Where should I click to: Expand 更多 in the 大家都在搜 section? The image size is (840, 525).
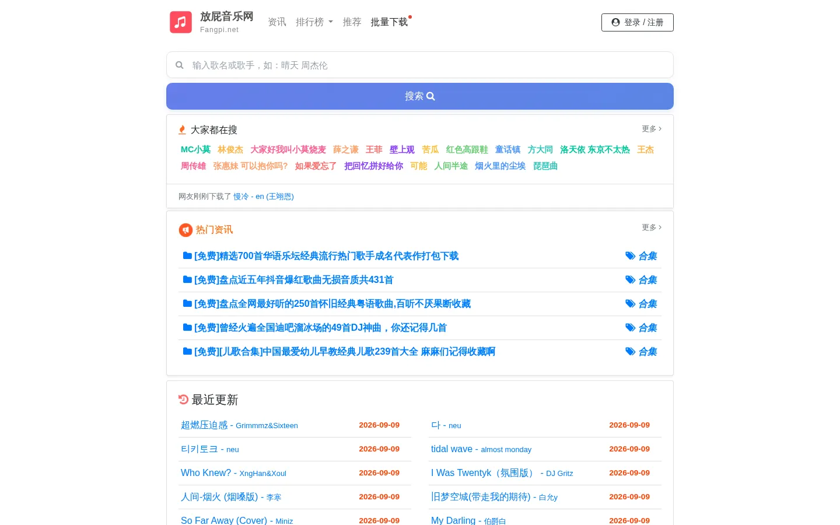pyautogui.click(x=652, y=129)
